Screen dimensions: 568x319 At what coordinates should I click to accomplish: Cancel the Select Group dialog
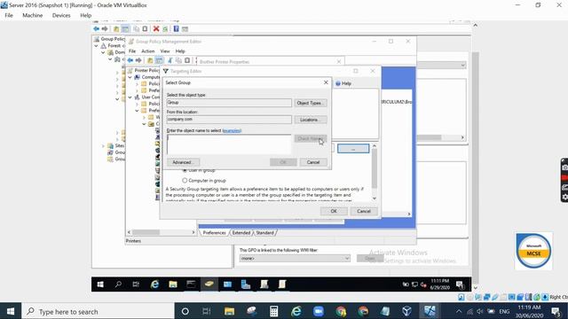point(313,162)
